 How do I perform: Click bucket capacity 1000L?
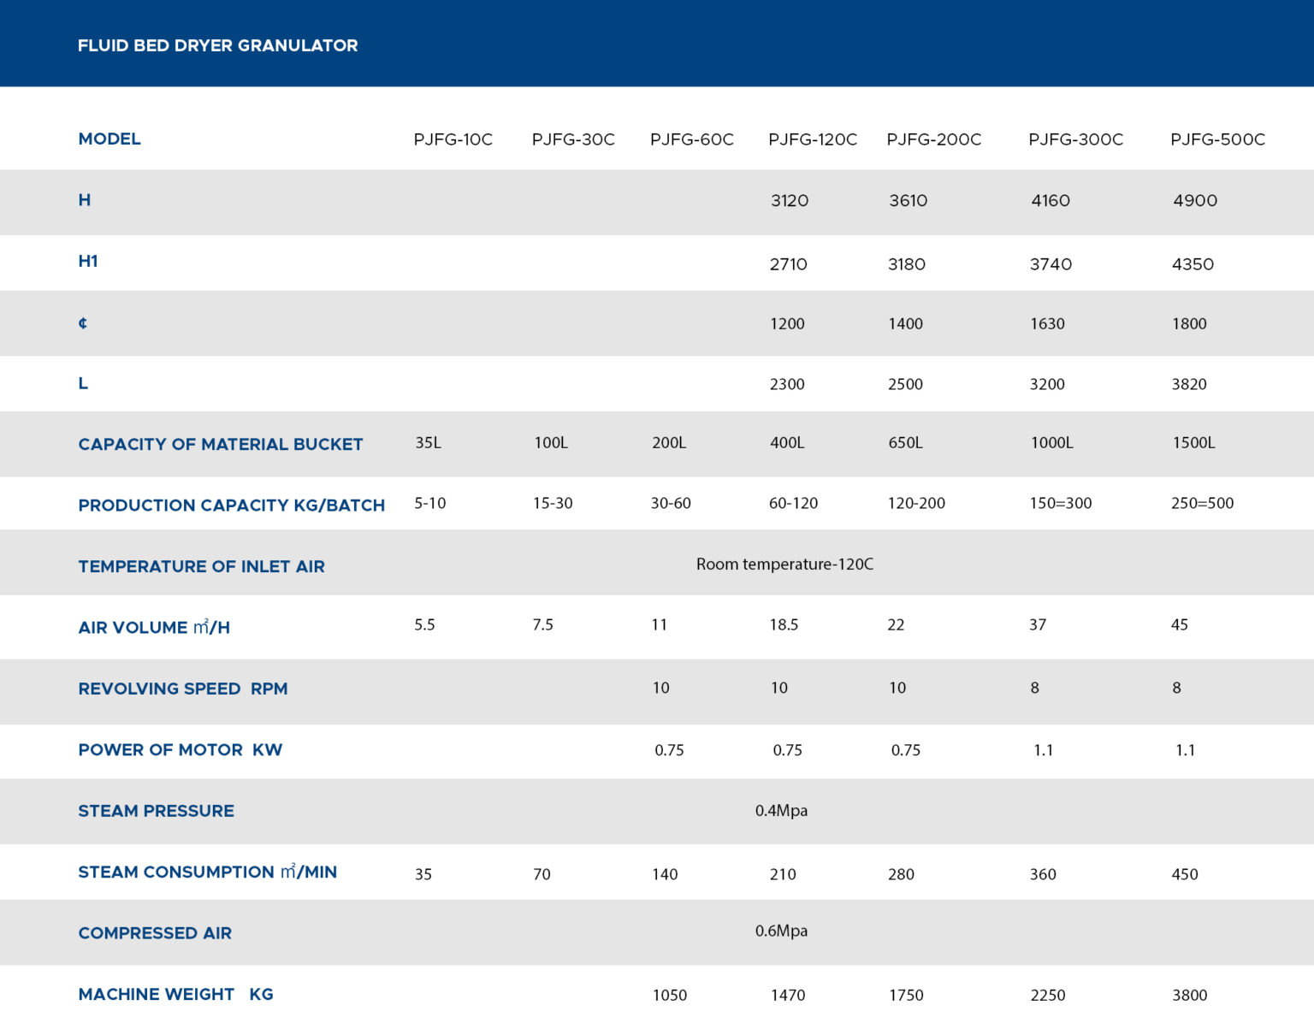[x=1052, y=442]
